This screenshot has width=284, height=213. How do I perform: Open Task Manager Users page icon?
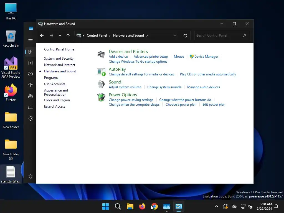pos(31,96)
